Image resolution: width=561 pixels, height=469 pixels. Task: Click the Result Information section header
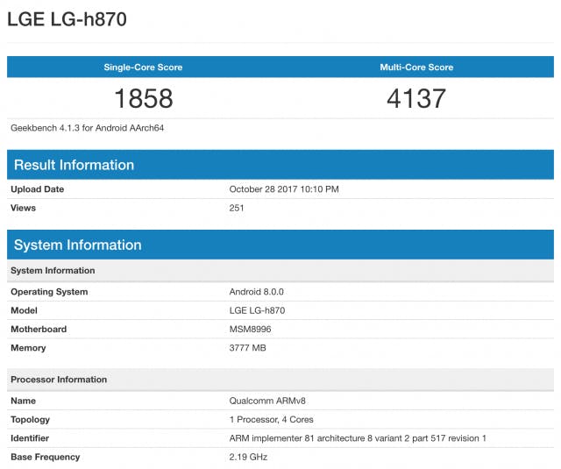tap(280, 165)
